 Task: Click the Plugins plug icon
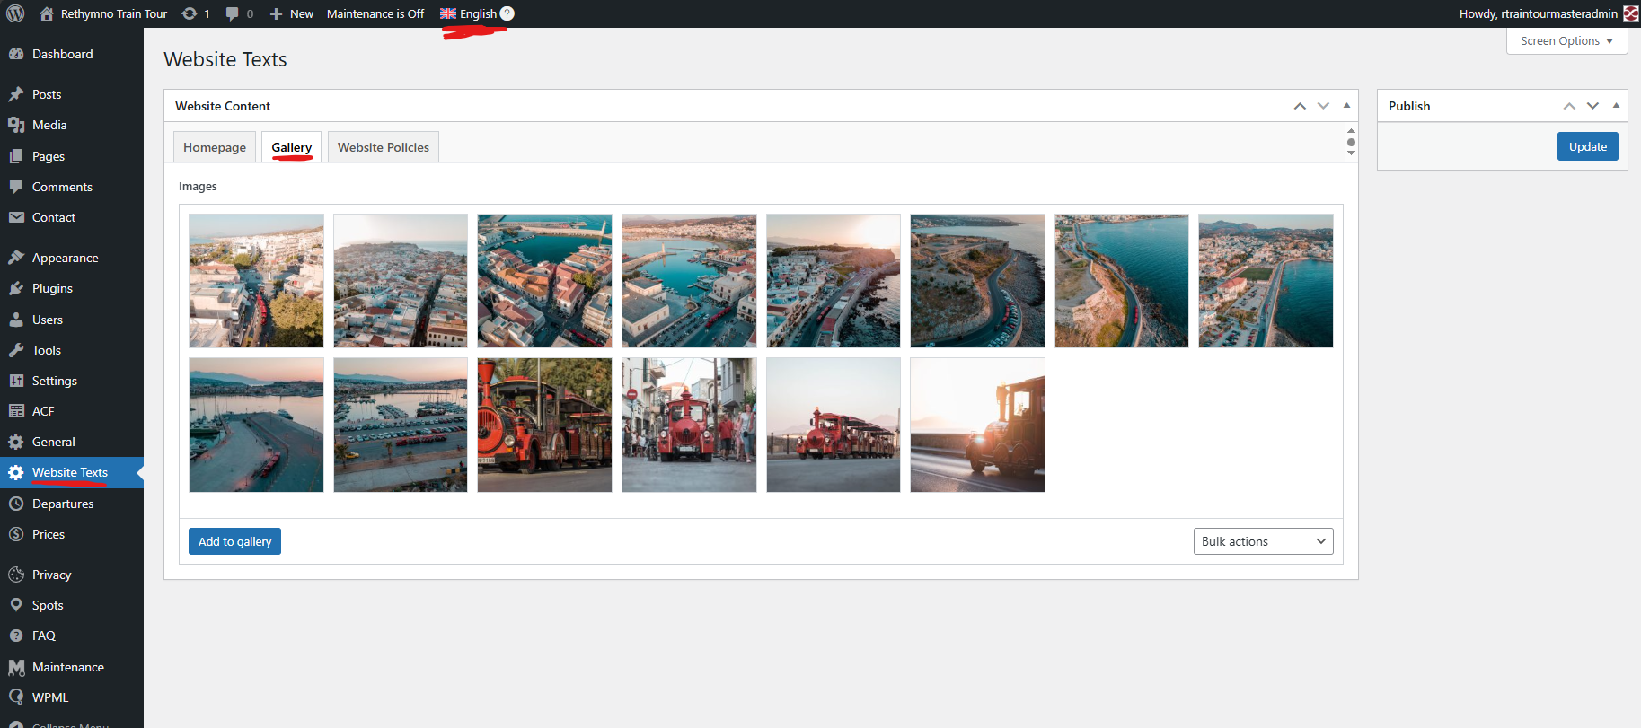click(16, 288)
